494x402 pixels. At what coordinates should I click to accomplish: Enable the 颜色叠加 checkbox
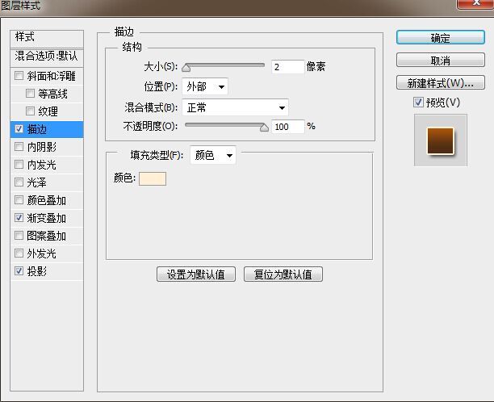pos(19,199)
